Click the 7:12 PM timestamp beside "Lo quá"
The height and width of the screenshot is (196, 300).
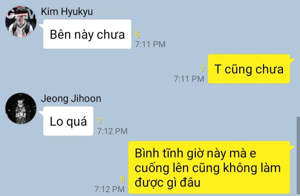point(112,131)
